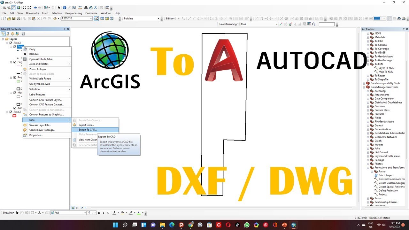The width and height of the screenshot is (409, 230).
Task: Apply underline in Drawing toolbar
Action: (x=108, y=213)
